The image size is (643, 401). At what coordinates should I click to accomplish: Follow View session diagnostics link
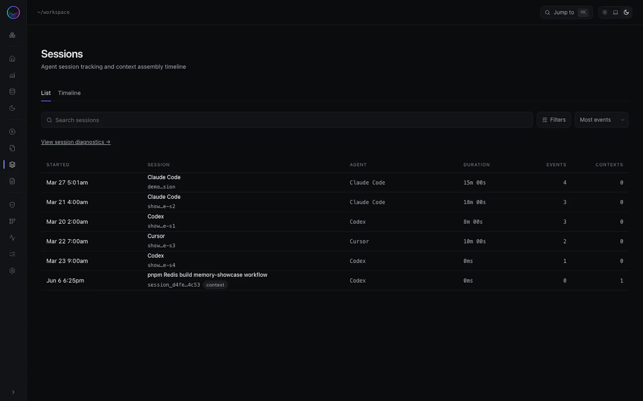(x=76, y=142)
